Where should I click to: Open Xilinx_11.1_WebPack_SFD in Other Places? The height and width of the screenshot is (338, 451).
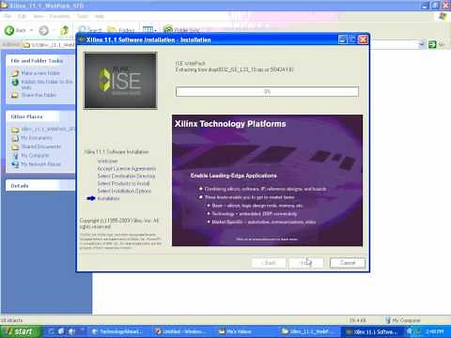48,129
